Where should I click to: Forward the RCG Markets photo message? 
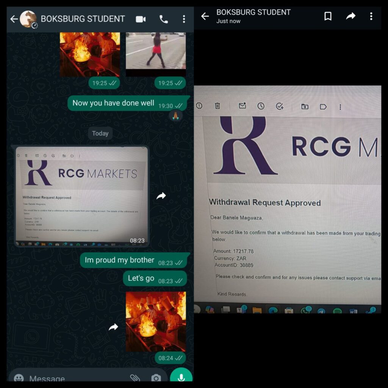pos(161,196)
